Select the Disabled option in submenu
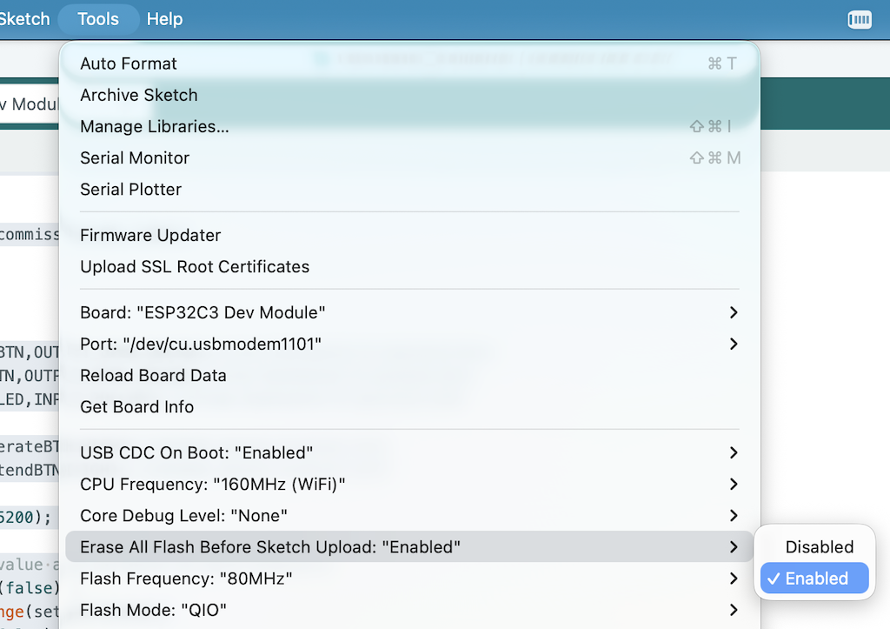 [819, 547]
